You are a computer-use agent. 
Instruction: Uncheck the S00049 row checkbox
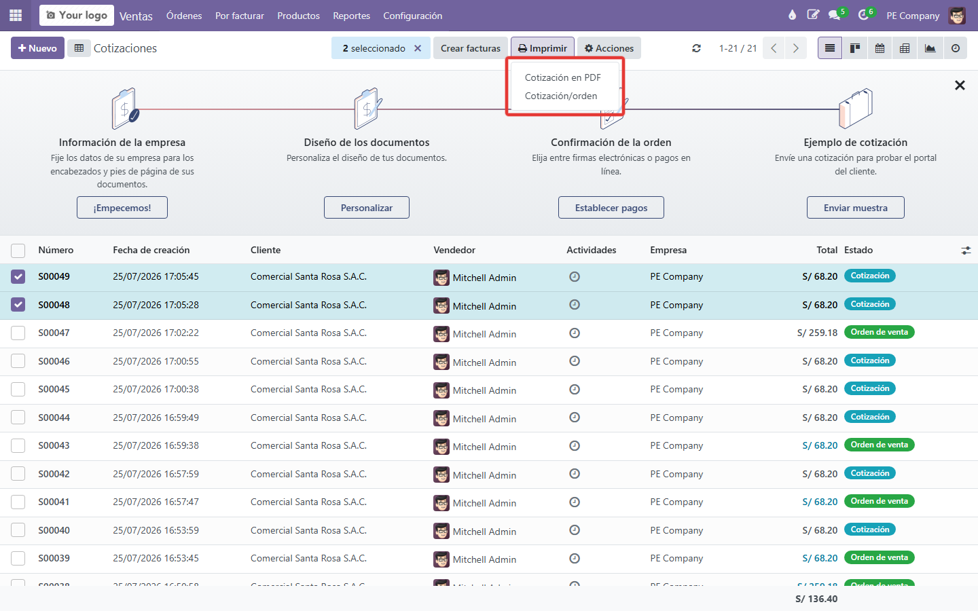click(x=18, y=277)
